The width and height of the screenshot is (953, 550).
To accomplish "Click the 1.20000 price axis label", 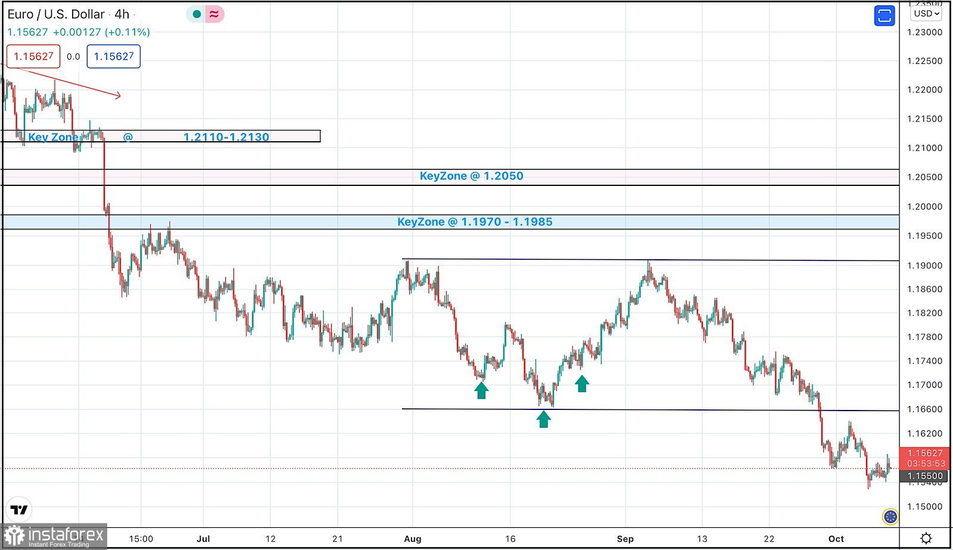I will 925,207.
